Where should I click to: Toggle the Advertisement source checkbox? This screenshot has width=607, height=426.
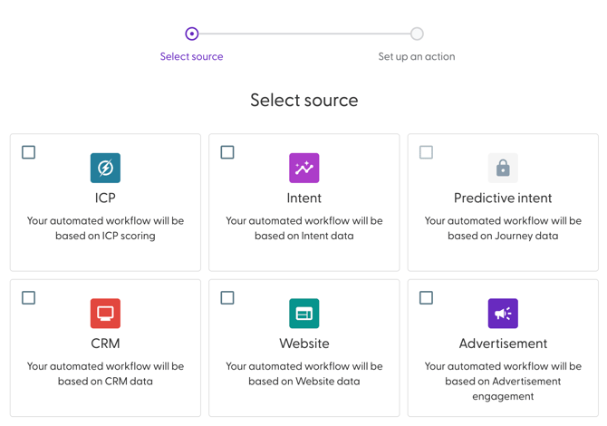click(x=426, y=298)
